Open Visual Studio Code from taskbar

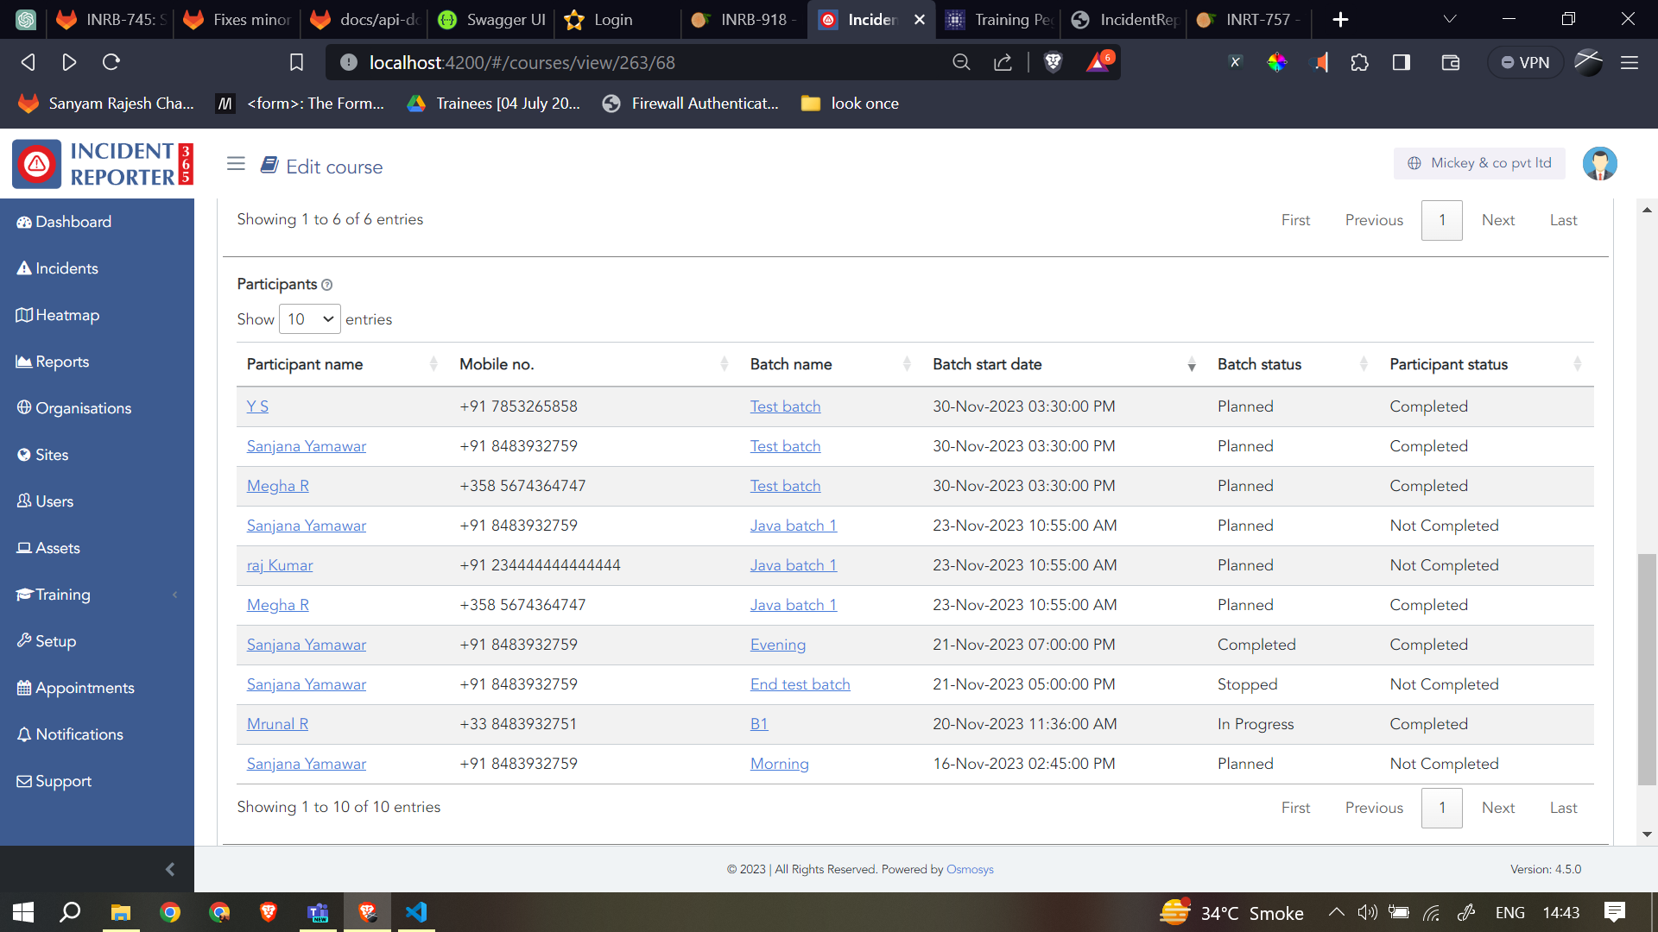point(416,912)
